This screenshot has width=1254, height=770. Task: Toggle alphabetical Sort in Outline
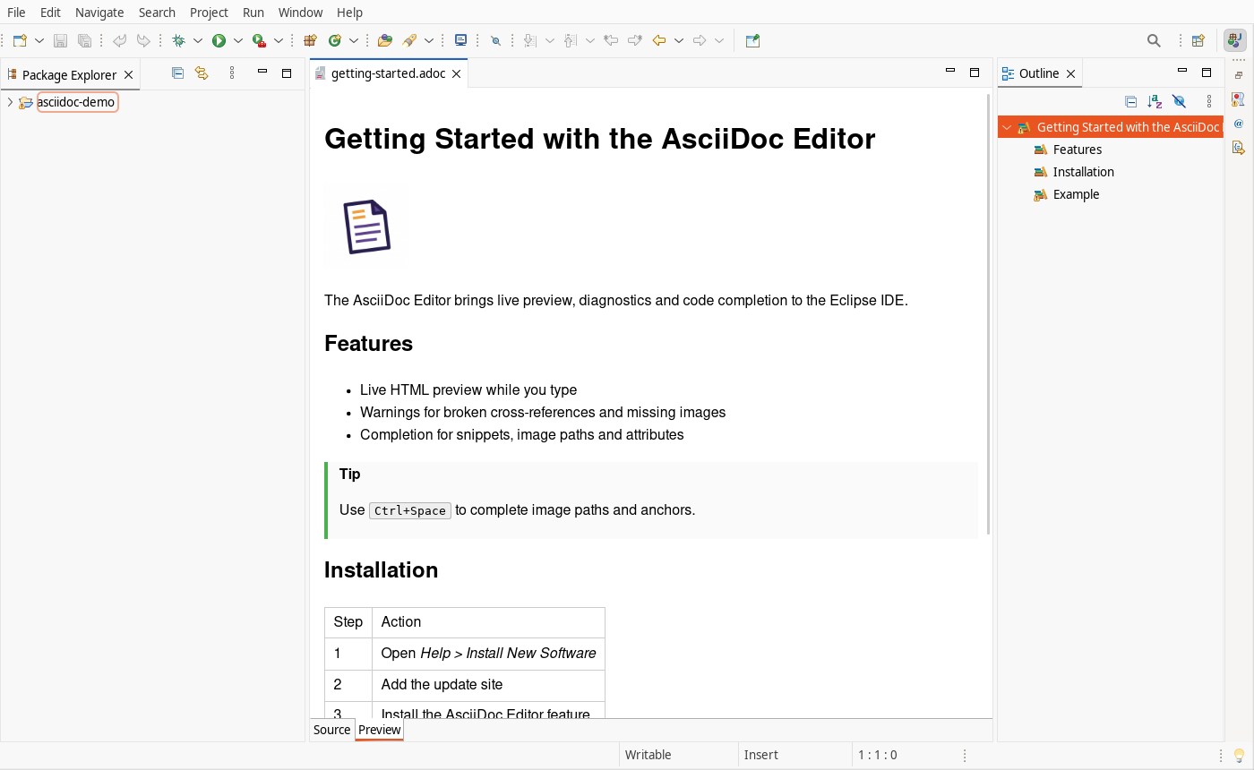(x=1155, y=101)
